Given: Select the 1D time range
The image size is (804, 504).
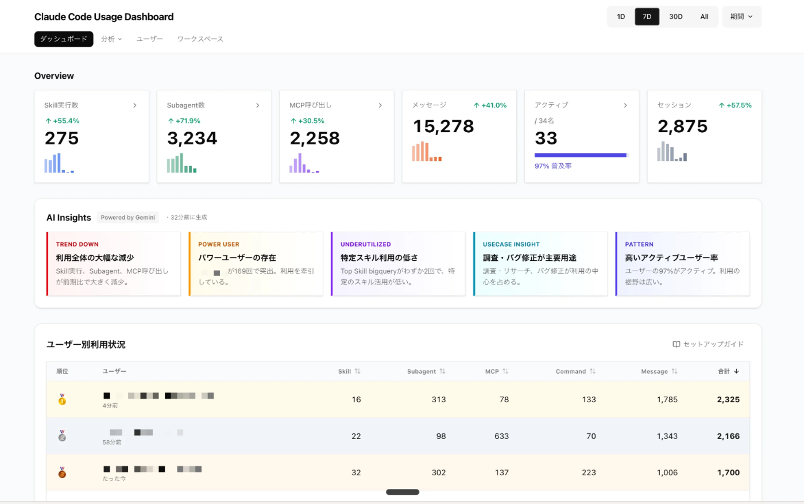Looking at the screenshot, I should pos(621,17).
